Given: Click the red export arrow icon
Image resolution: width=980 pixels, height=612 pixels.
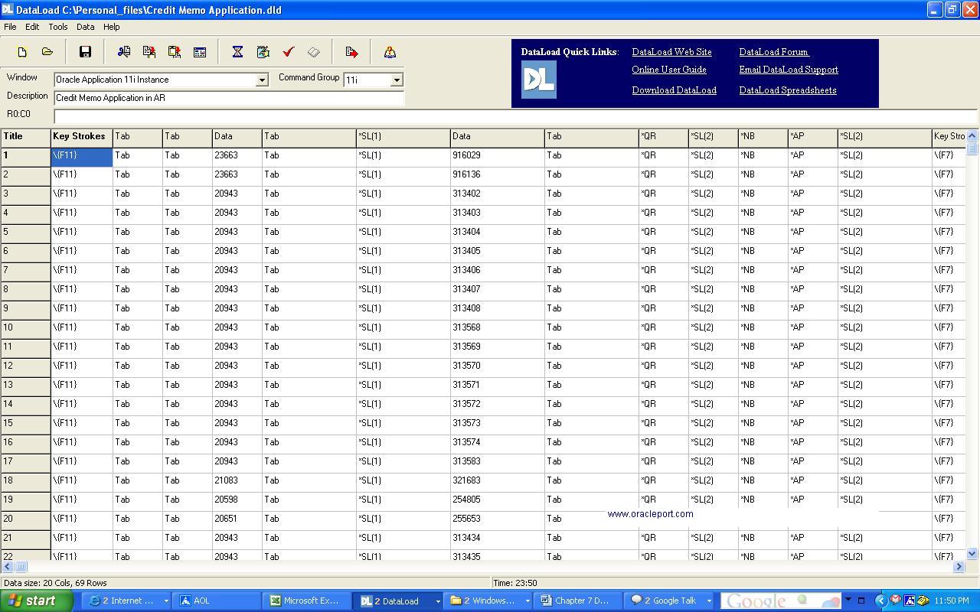Looking at the screenshot, I should click(351, 51).
